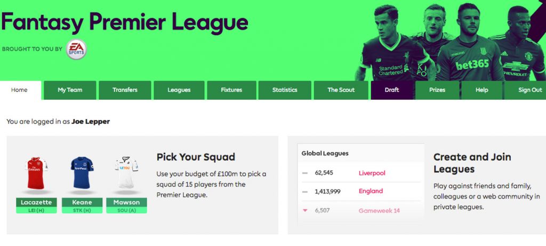Select Mawson's white Swansea shirt
Viewport: 546px width, 246px height.
(x=126, y=172)
